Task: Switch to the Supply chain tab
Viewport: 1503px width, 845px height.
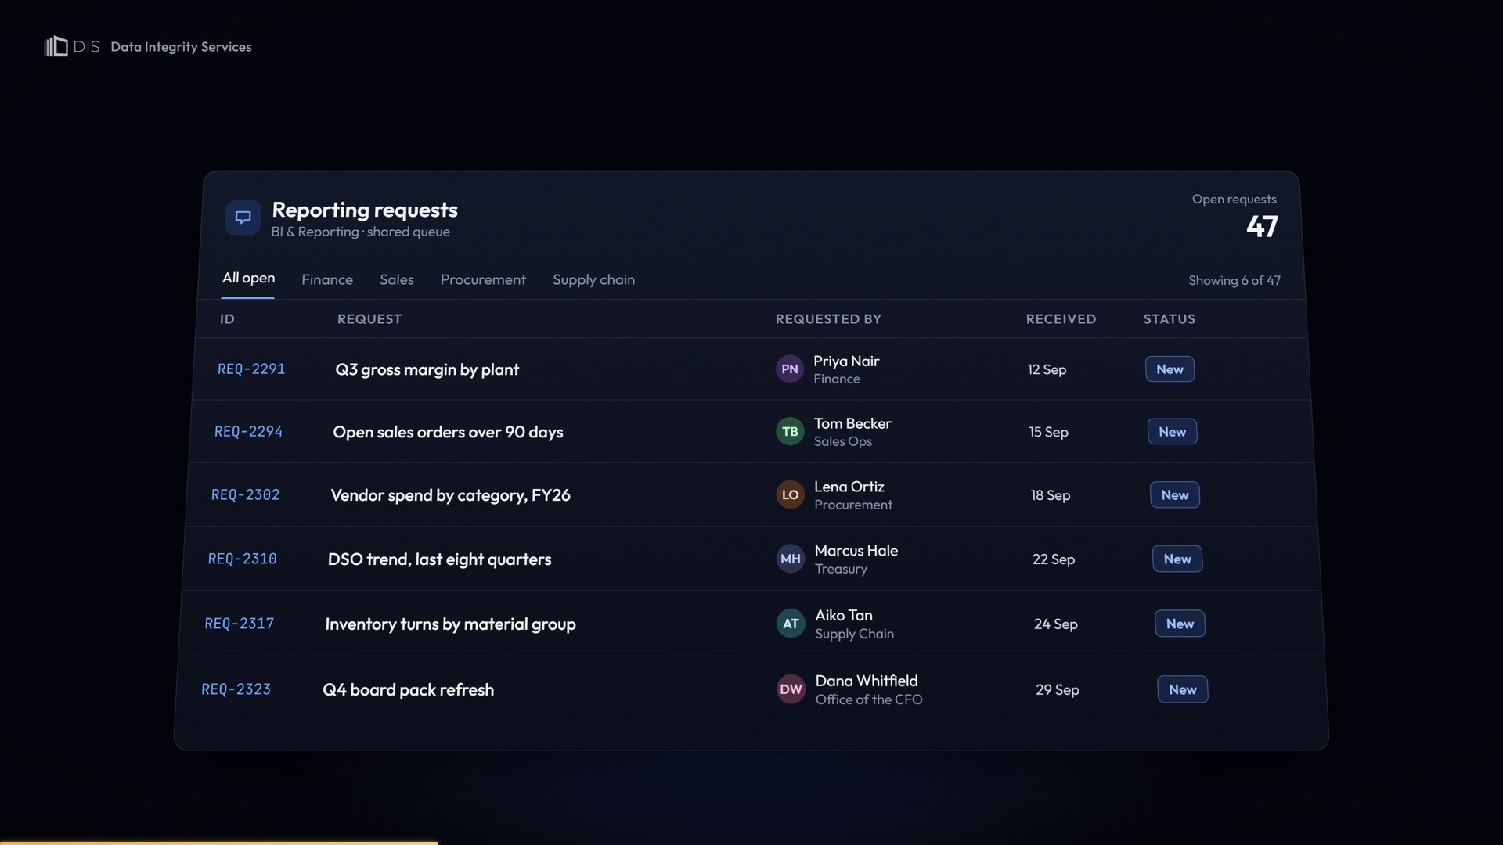Action: [x=593, y=280]
